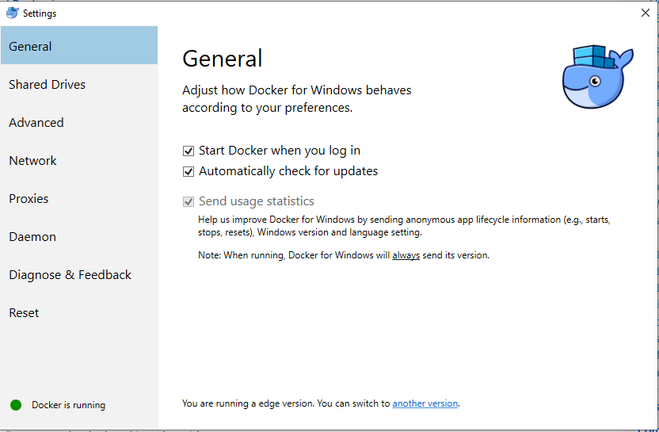Select the General settings tab
659x432 pixels.
tap(79, 45)
